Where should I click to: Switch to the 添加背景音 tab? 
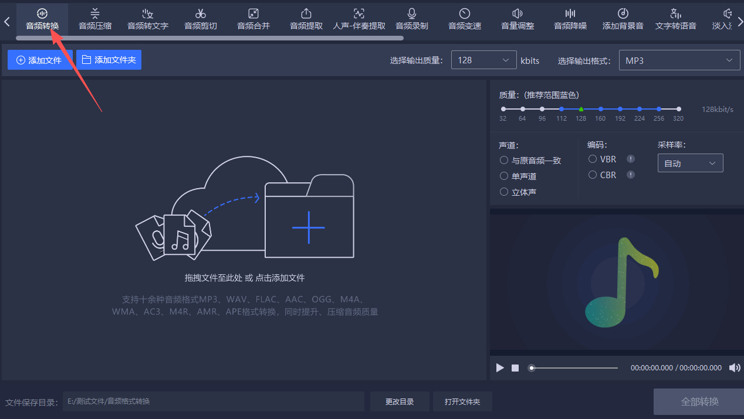click(x=623, y=18)
